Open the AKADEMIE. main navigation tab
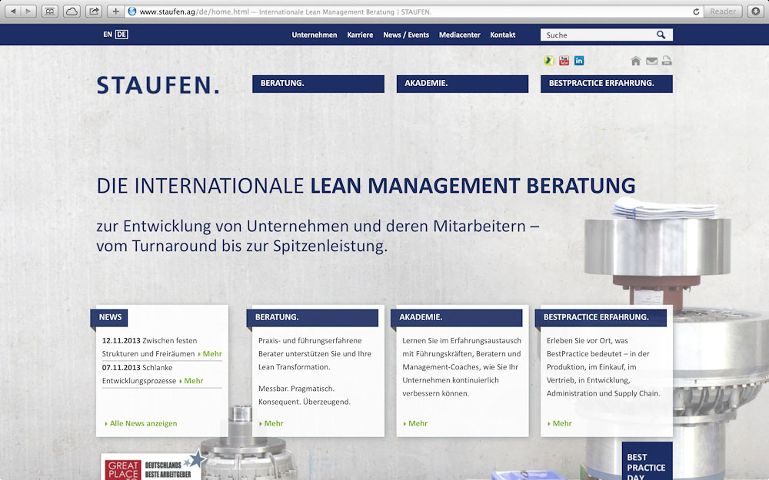This screenshot has width=769, height=480. tap(462, 84)
